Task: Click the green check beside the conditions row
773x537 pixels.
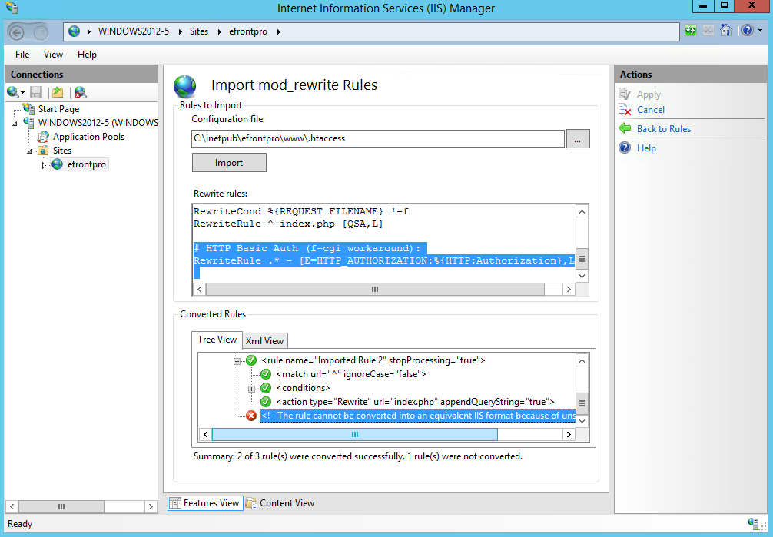Action: point(266,388)
